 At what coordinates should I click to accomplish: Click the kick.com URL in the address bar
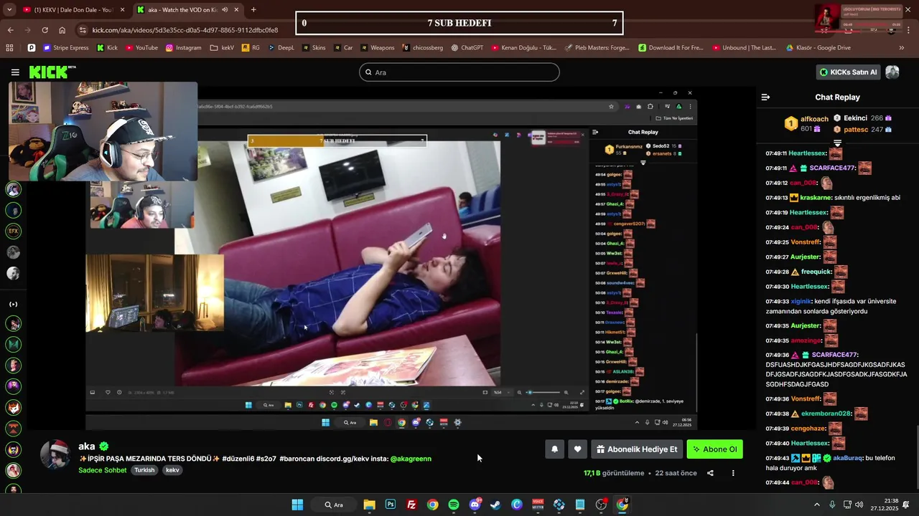click(x=185, y=30)
